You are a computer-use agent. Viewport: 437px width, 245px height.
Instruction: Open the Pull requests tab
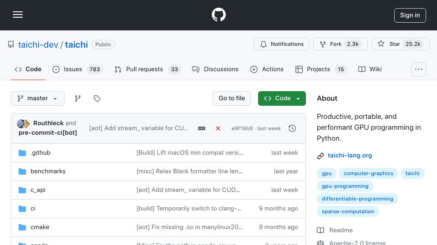(147, 69)
